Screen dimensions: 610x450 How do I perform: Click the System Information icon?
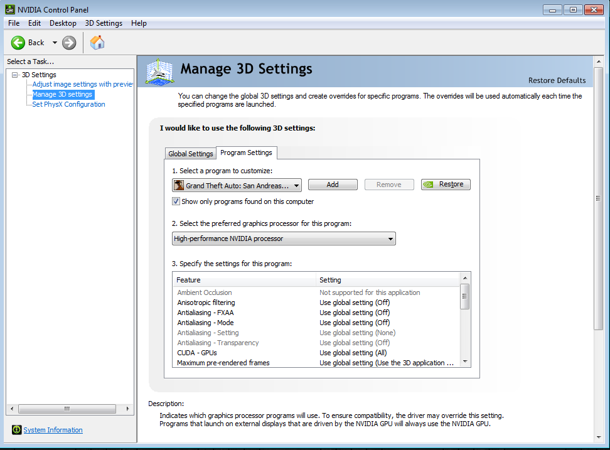17,430
